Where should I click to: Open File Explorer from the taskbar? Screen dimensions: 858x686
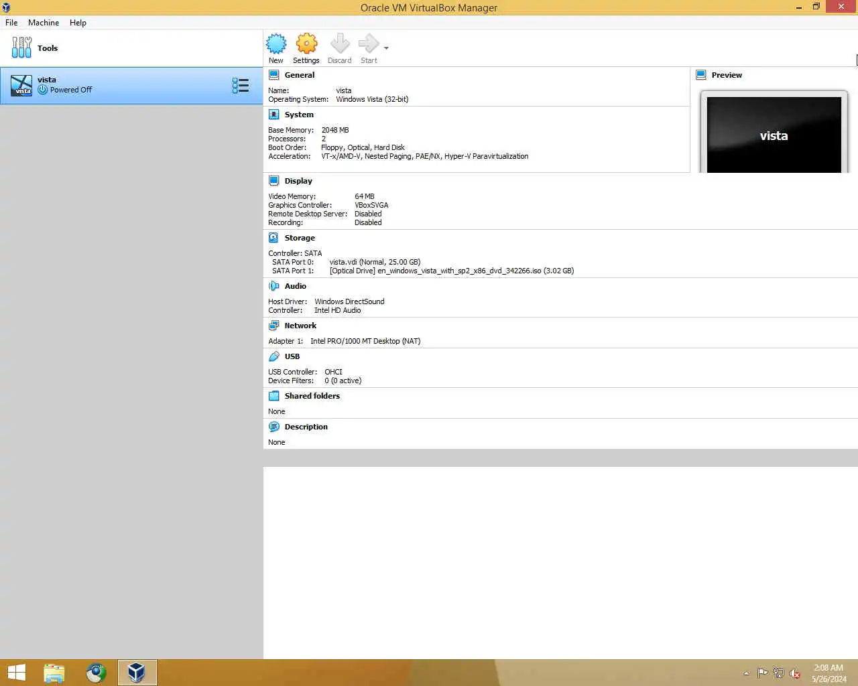pyautogui.click(x=54, y=673)
